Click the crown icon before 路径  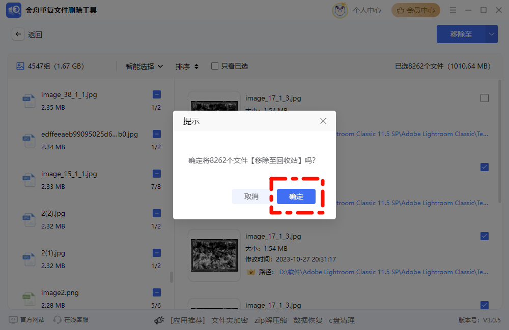[x=250, y=272]
